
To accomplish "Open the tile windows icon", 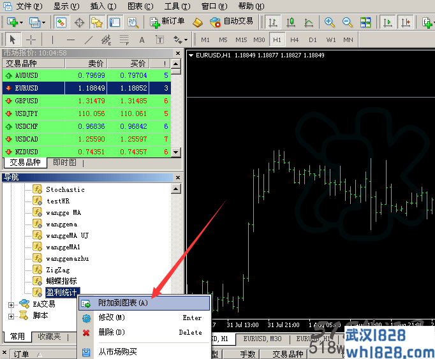I will point(365,22).
